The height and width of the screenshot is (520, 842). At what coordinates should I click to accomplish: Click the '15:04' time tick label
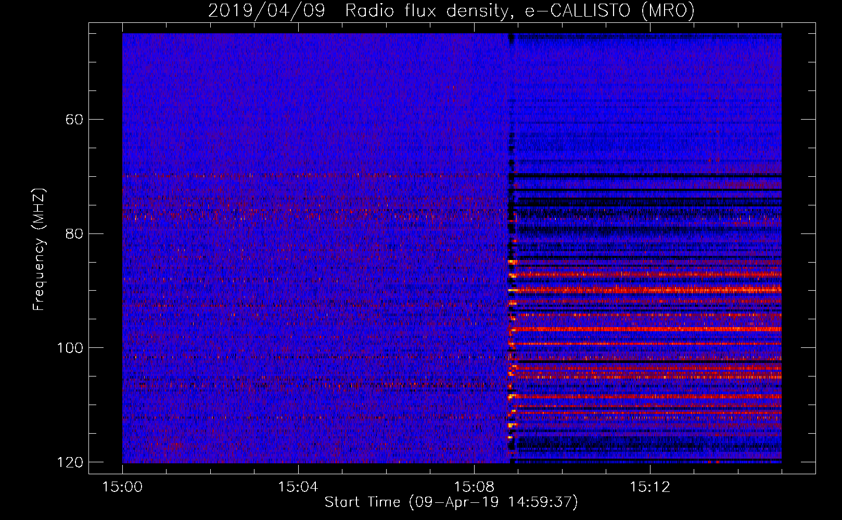tap(298, 487)
